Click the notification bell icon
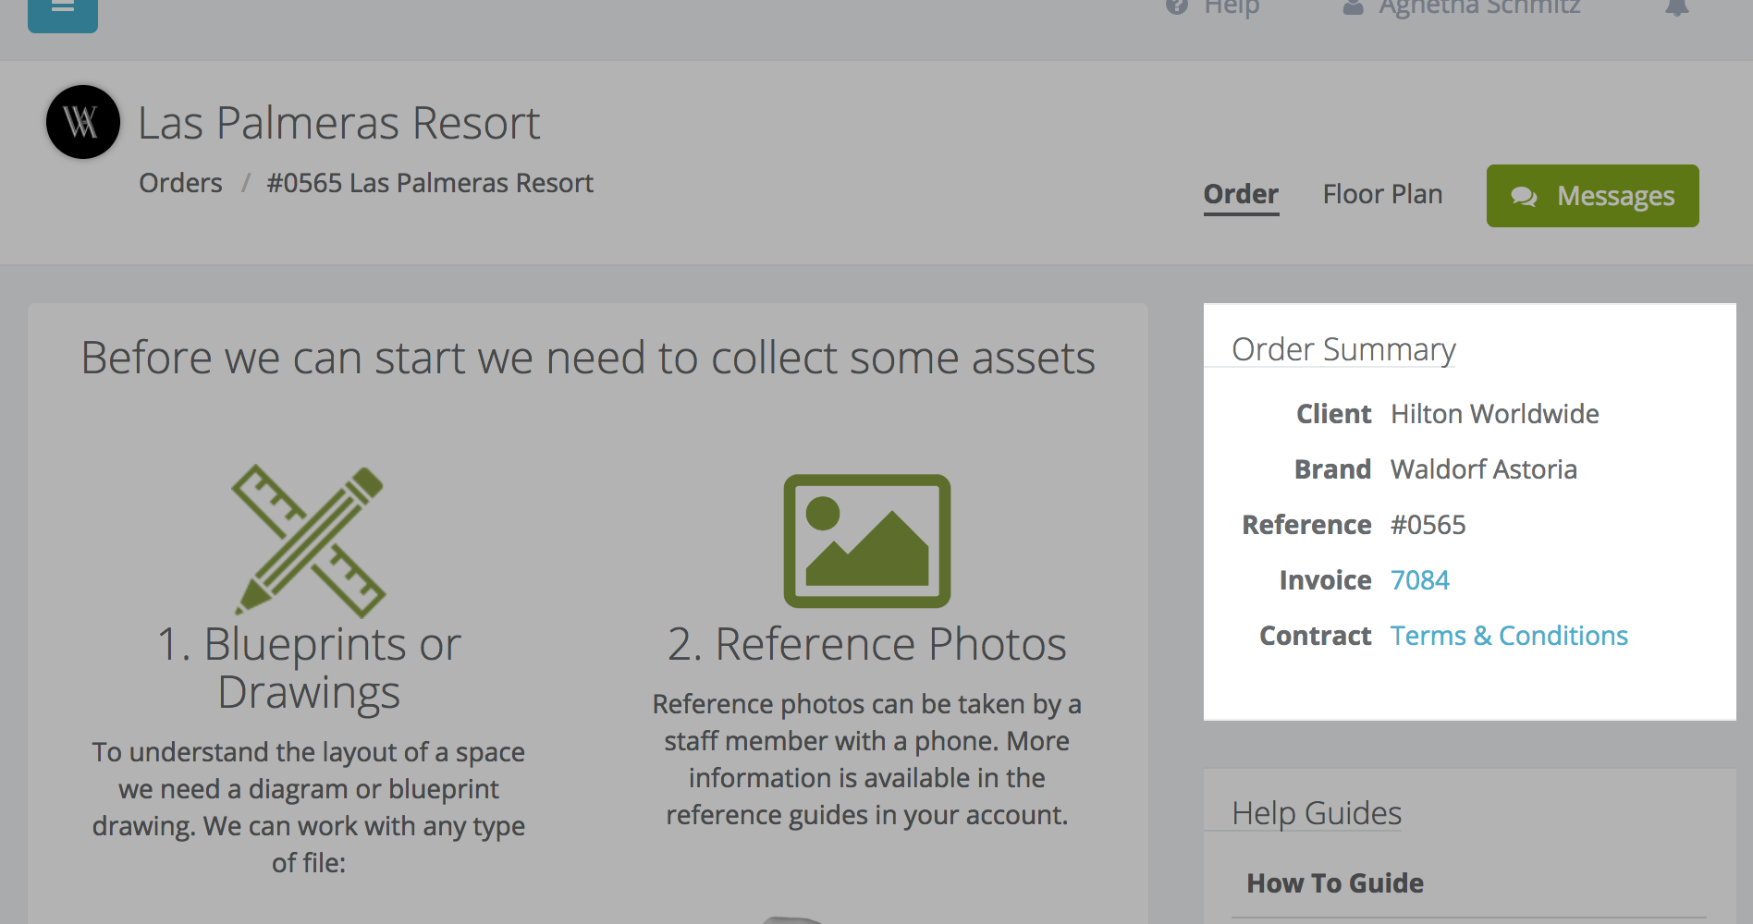The width and height of the screenshot is (1753, 924). pos(1677,7)
